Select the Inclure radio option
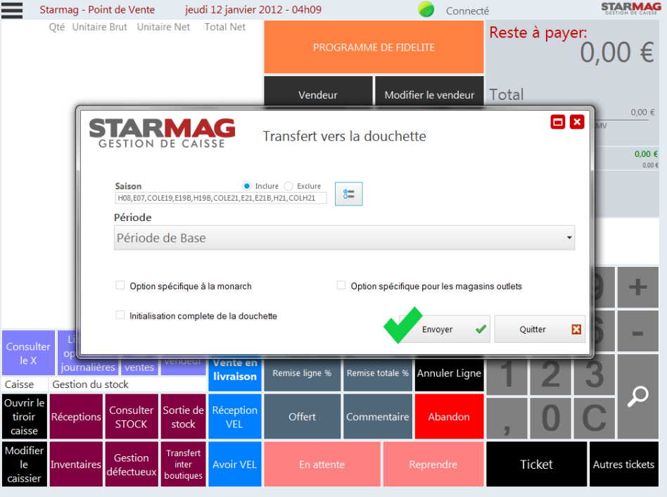This screenshot has width=667, height=497. click(x=247, y=186)
